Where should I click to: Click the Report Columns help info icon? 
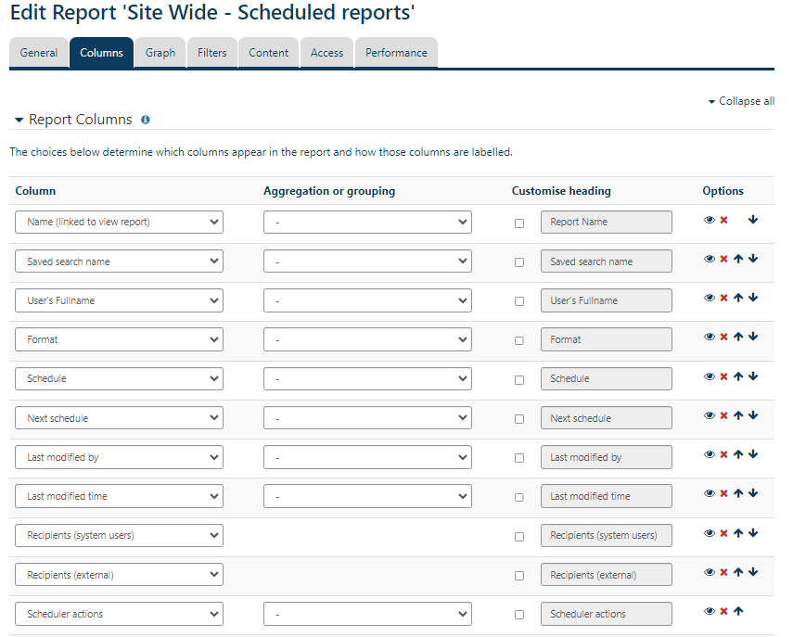(x=146, y=120)
